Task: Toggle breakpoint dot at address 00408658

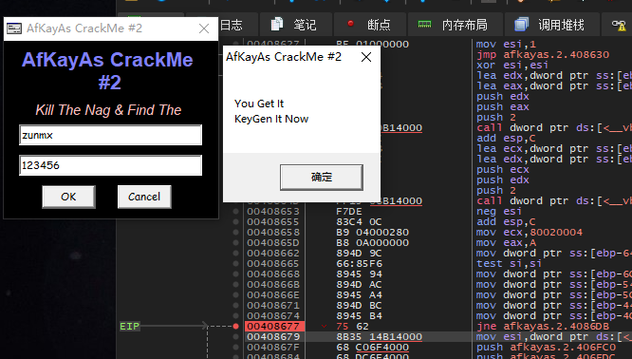Action: [x=235, y=233]
